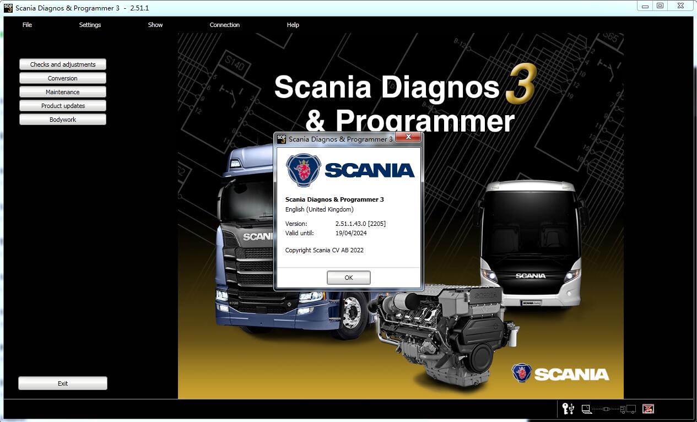Screen dimensions: 697x422
Task: Click the main window title text showing 2.51.1
Action: coord(82,8)
